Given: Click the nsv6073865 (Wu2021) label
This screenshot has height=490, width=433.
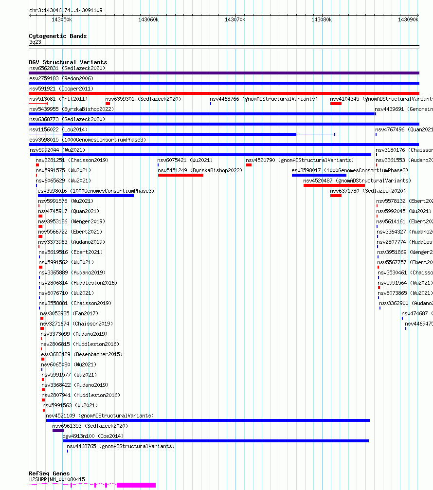Looking at the screenshot, I should (405, 293).
